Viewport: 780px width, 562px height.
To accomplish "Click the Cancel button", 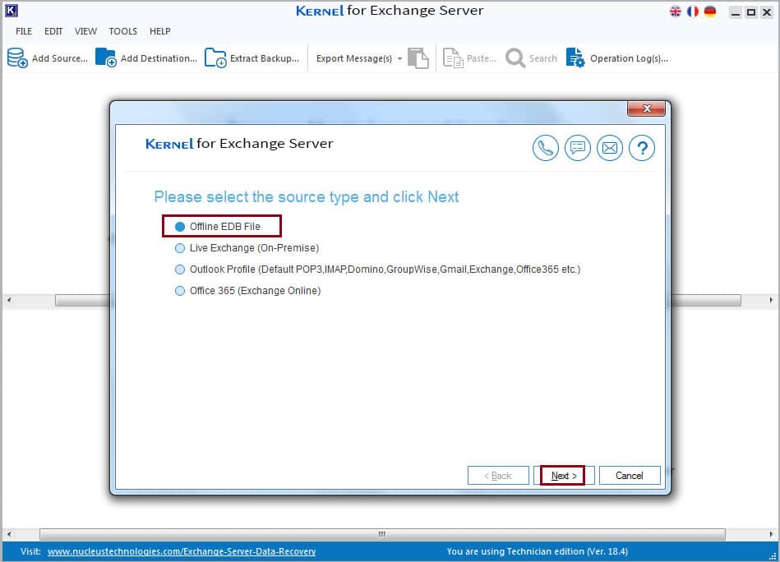I will coord(630,476).
